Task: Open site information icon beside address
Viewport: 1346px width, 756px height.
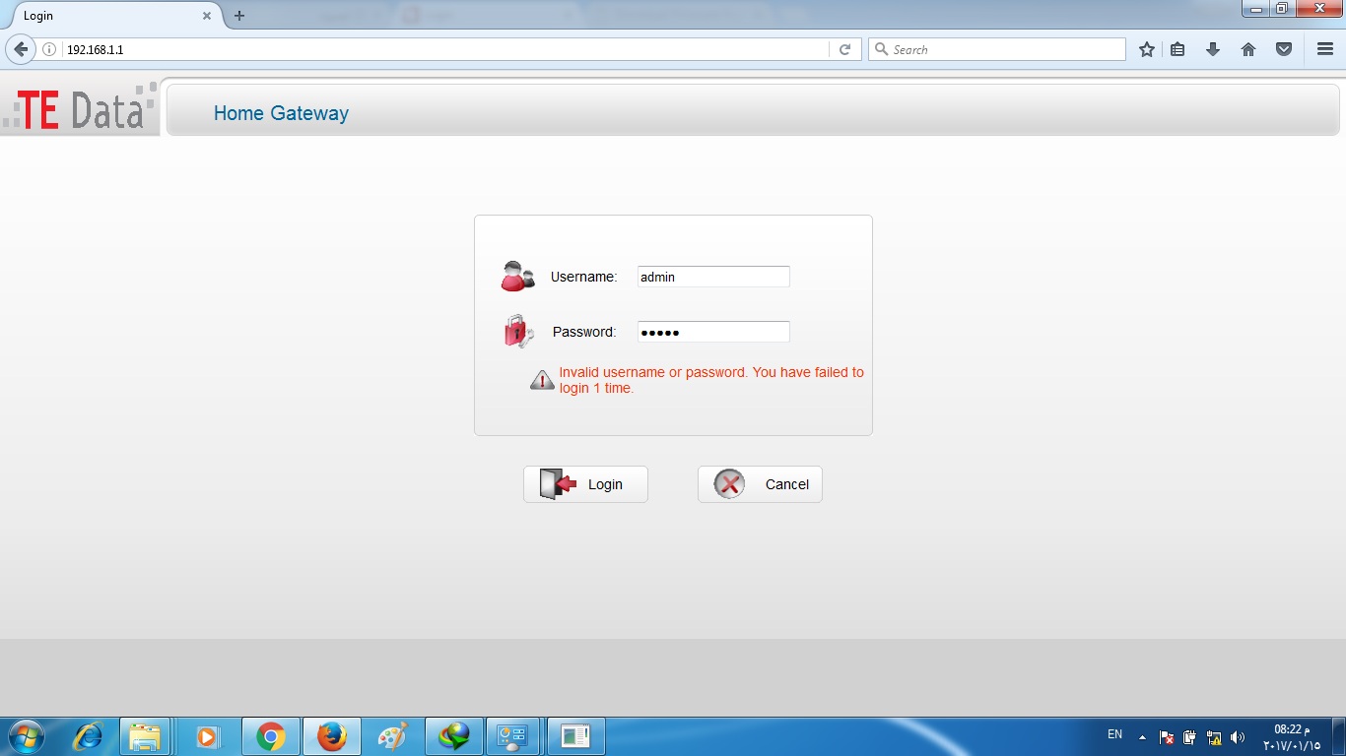Action: tap(49, 49)
